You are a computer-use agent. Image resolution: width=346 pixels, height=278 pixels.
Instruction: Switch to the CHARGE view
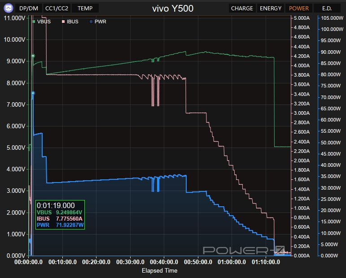tap(242, 9)
